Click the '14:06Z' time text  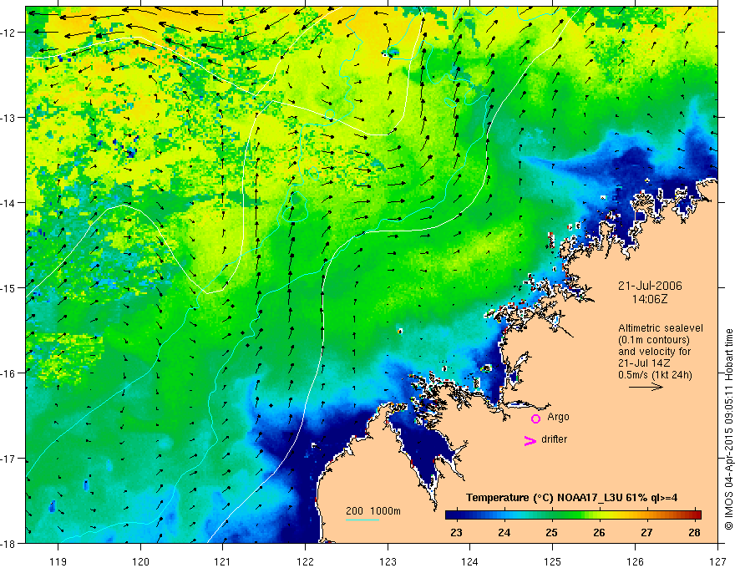[650, 299]
